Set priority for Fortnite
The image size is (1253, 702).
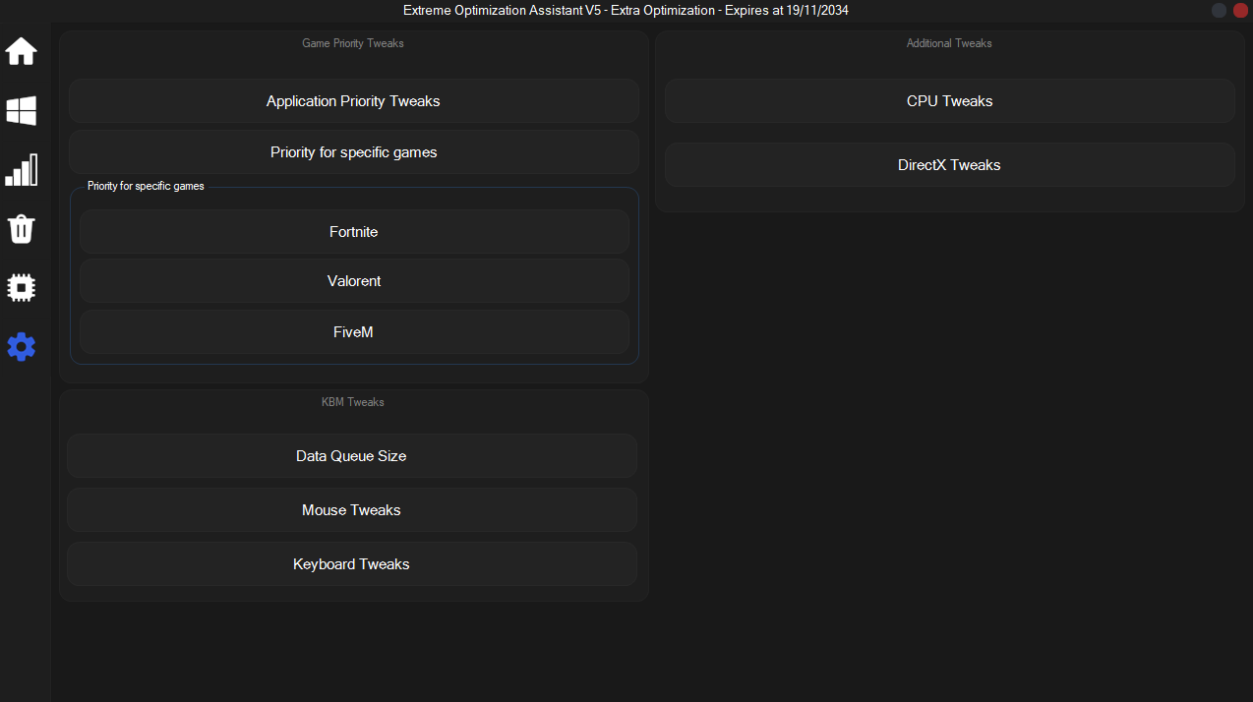[x=353, y=232]
